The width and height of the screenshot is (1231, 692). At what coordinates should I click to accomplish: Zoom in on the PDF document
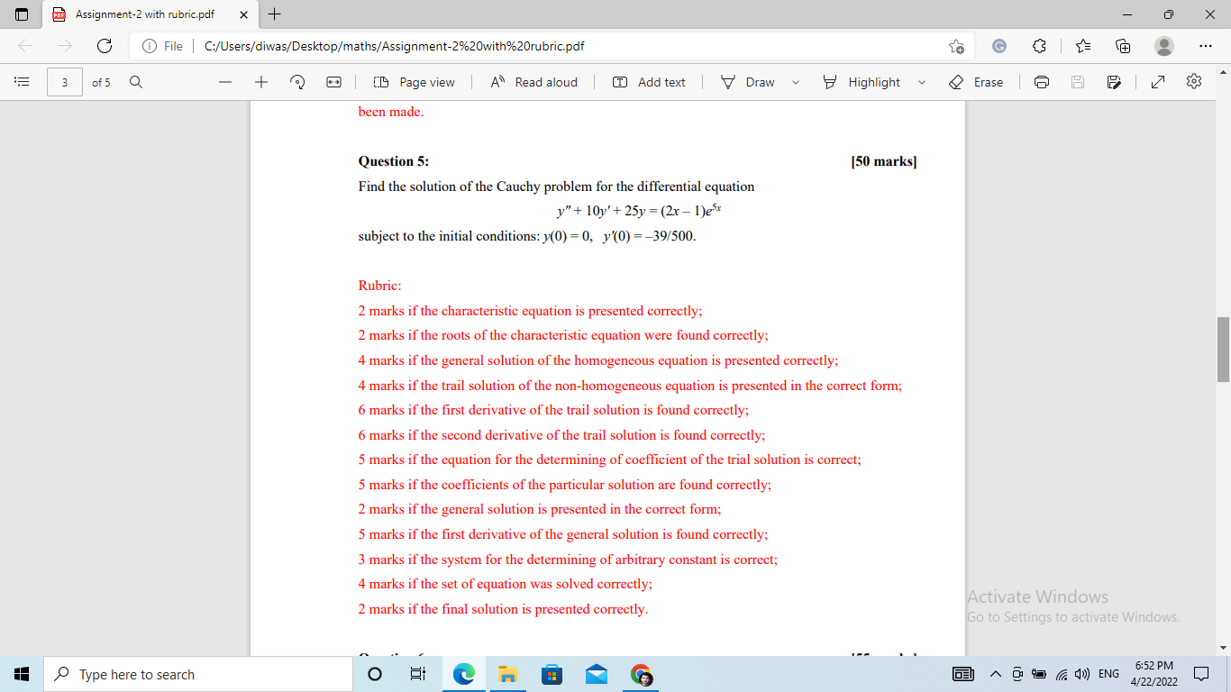[x=260, y=82]
